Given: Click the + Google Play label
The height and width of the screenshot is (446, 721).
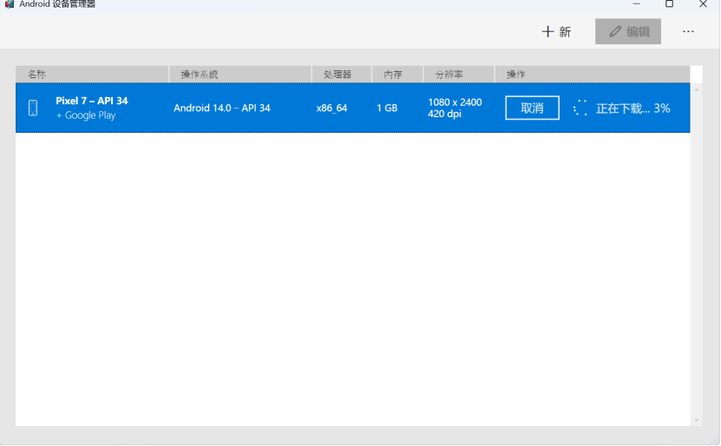Looking at the screenshot, I should 86,115.
